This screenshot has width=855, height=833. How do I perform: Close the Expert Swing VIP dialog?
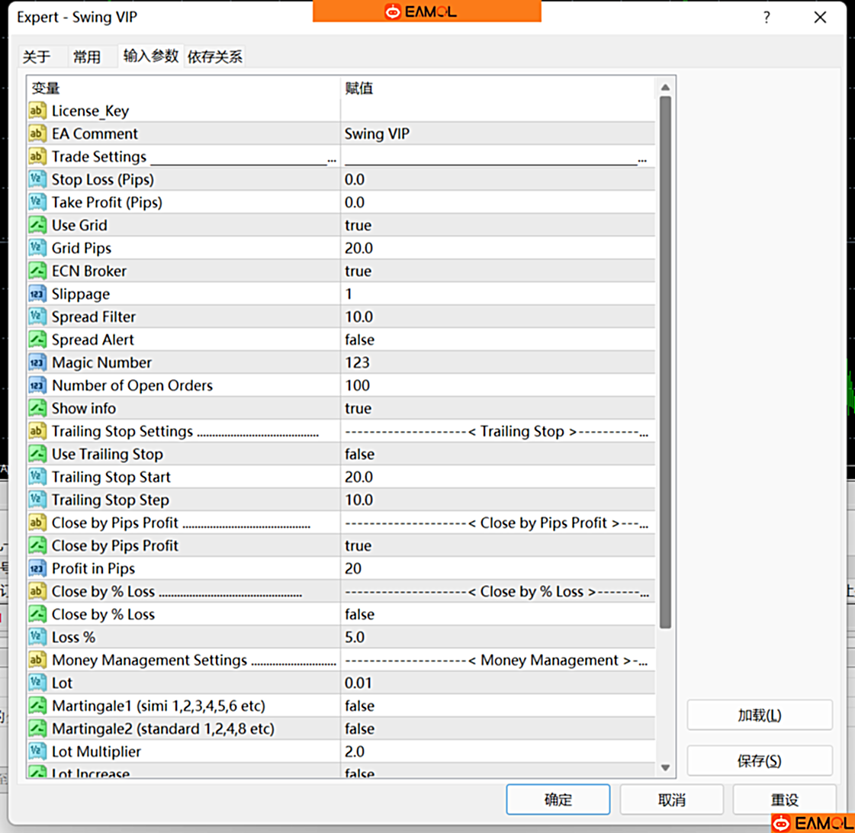pyautogui.click(x=820, y=18)
